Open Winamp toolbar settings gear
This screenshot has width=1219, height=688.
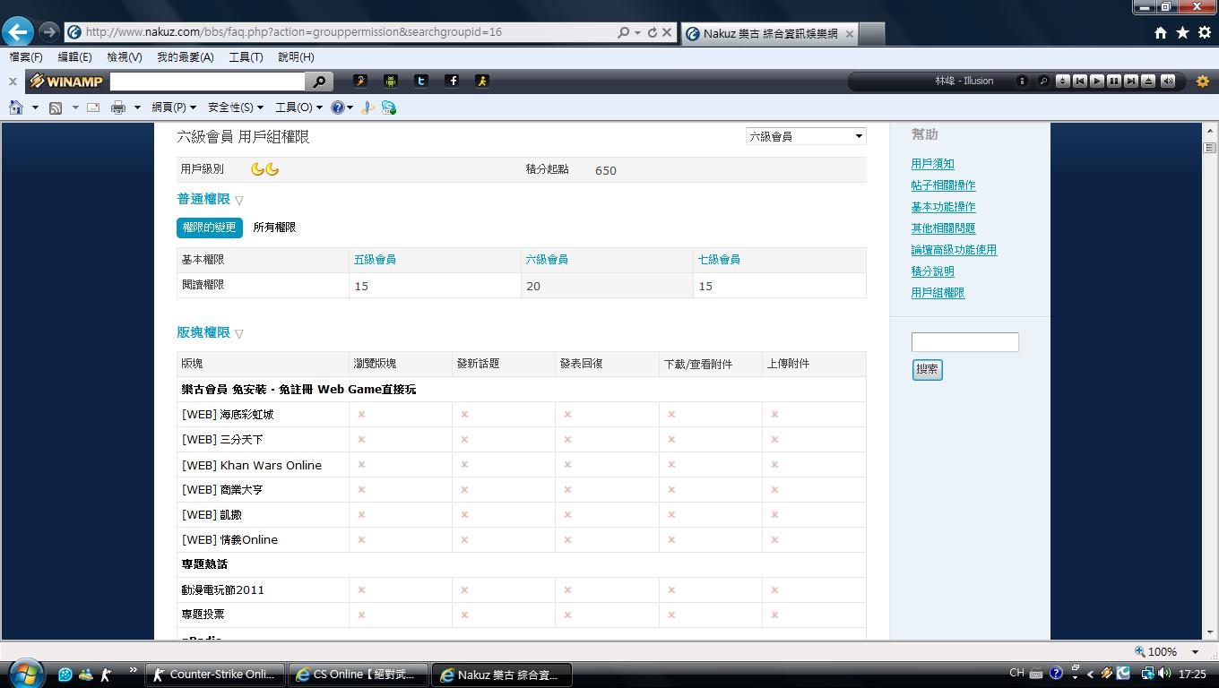click(x=1203, y=82)
